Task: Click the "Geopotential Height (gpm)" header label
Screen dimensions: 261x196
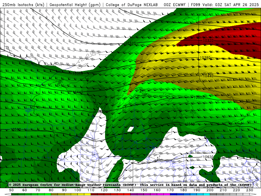Action: [x=75, y=5]
